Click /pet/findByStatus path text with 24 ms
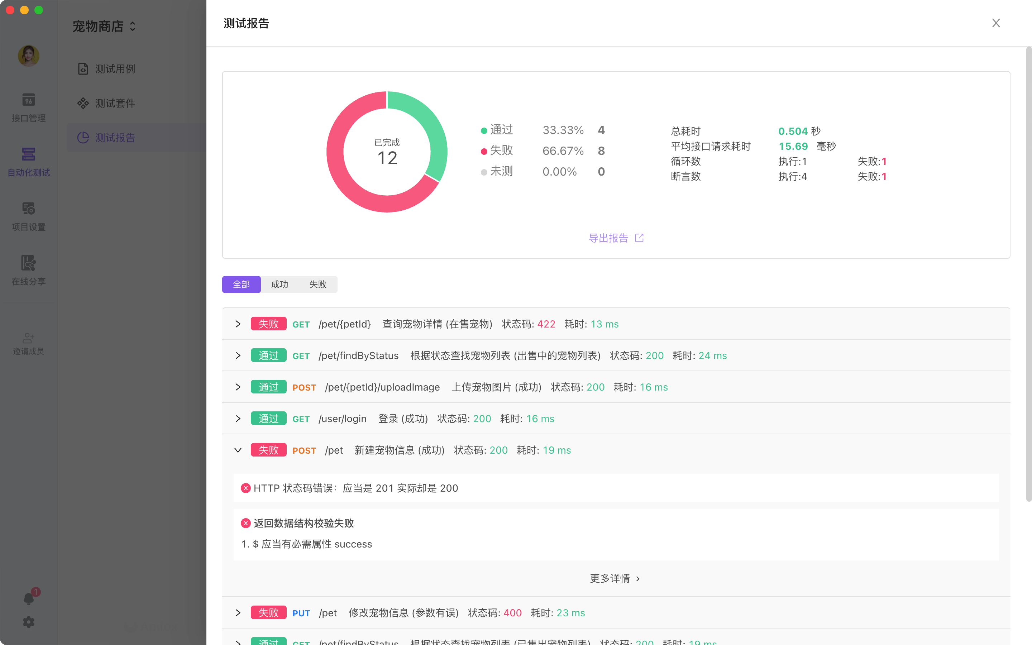This screenshot has height=645, width=1032. coord(359,356)
